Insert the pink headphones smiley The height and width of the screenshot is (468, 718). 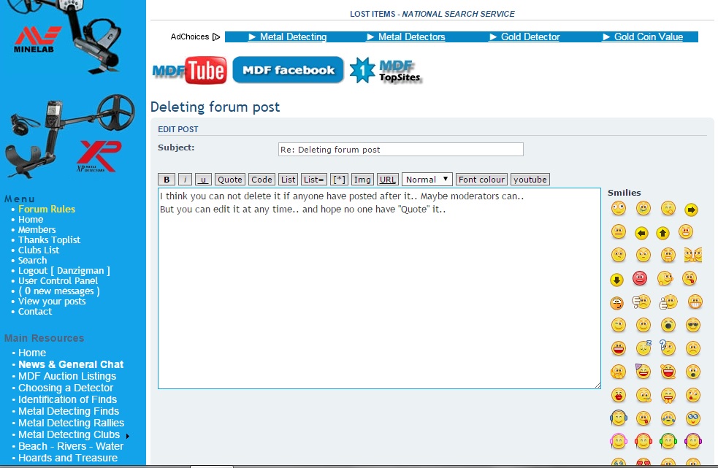coord(618,441)
